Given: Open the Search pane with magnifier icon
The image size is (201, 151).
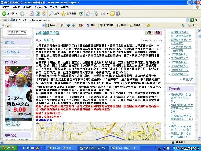Looking at the screenshot, I should coord(54,14).
